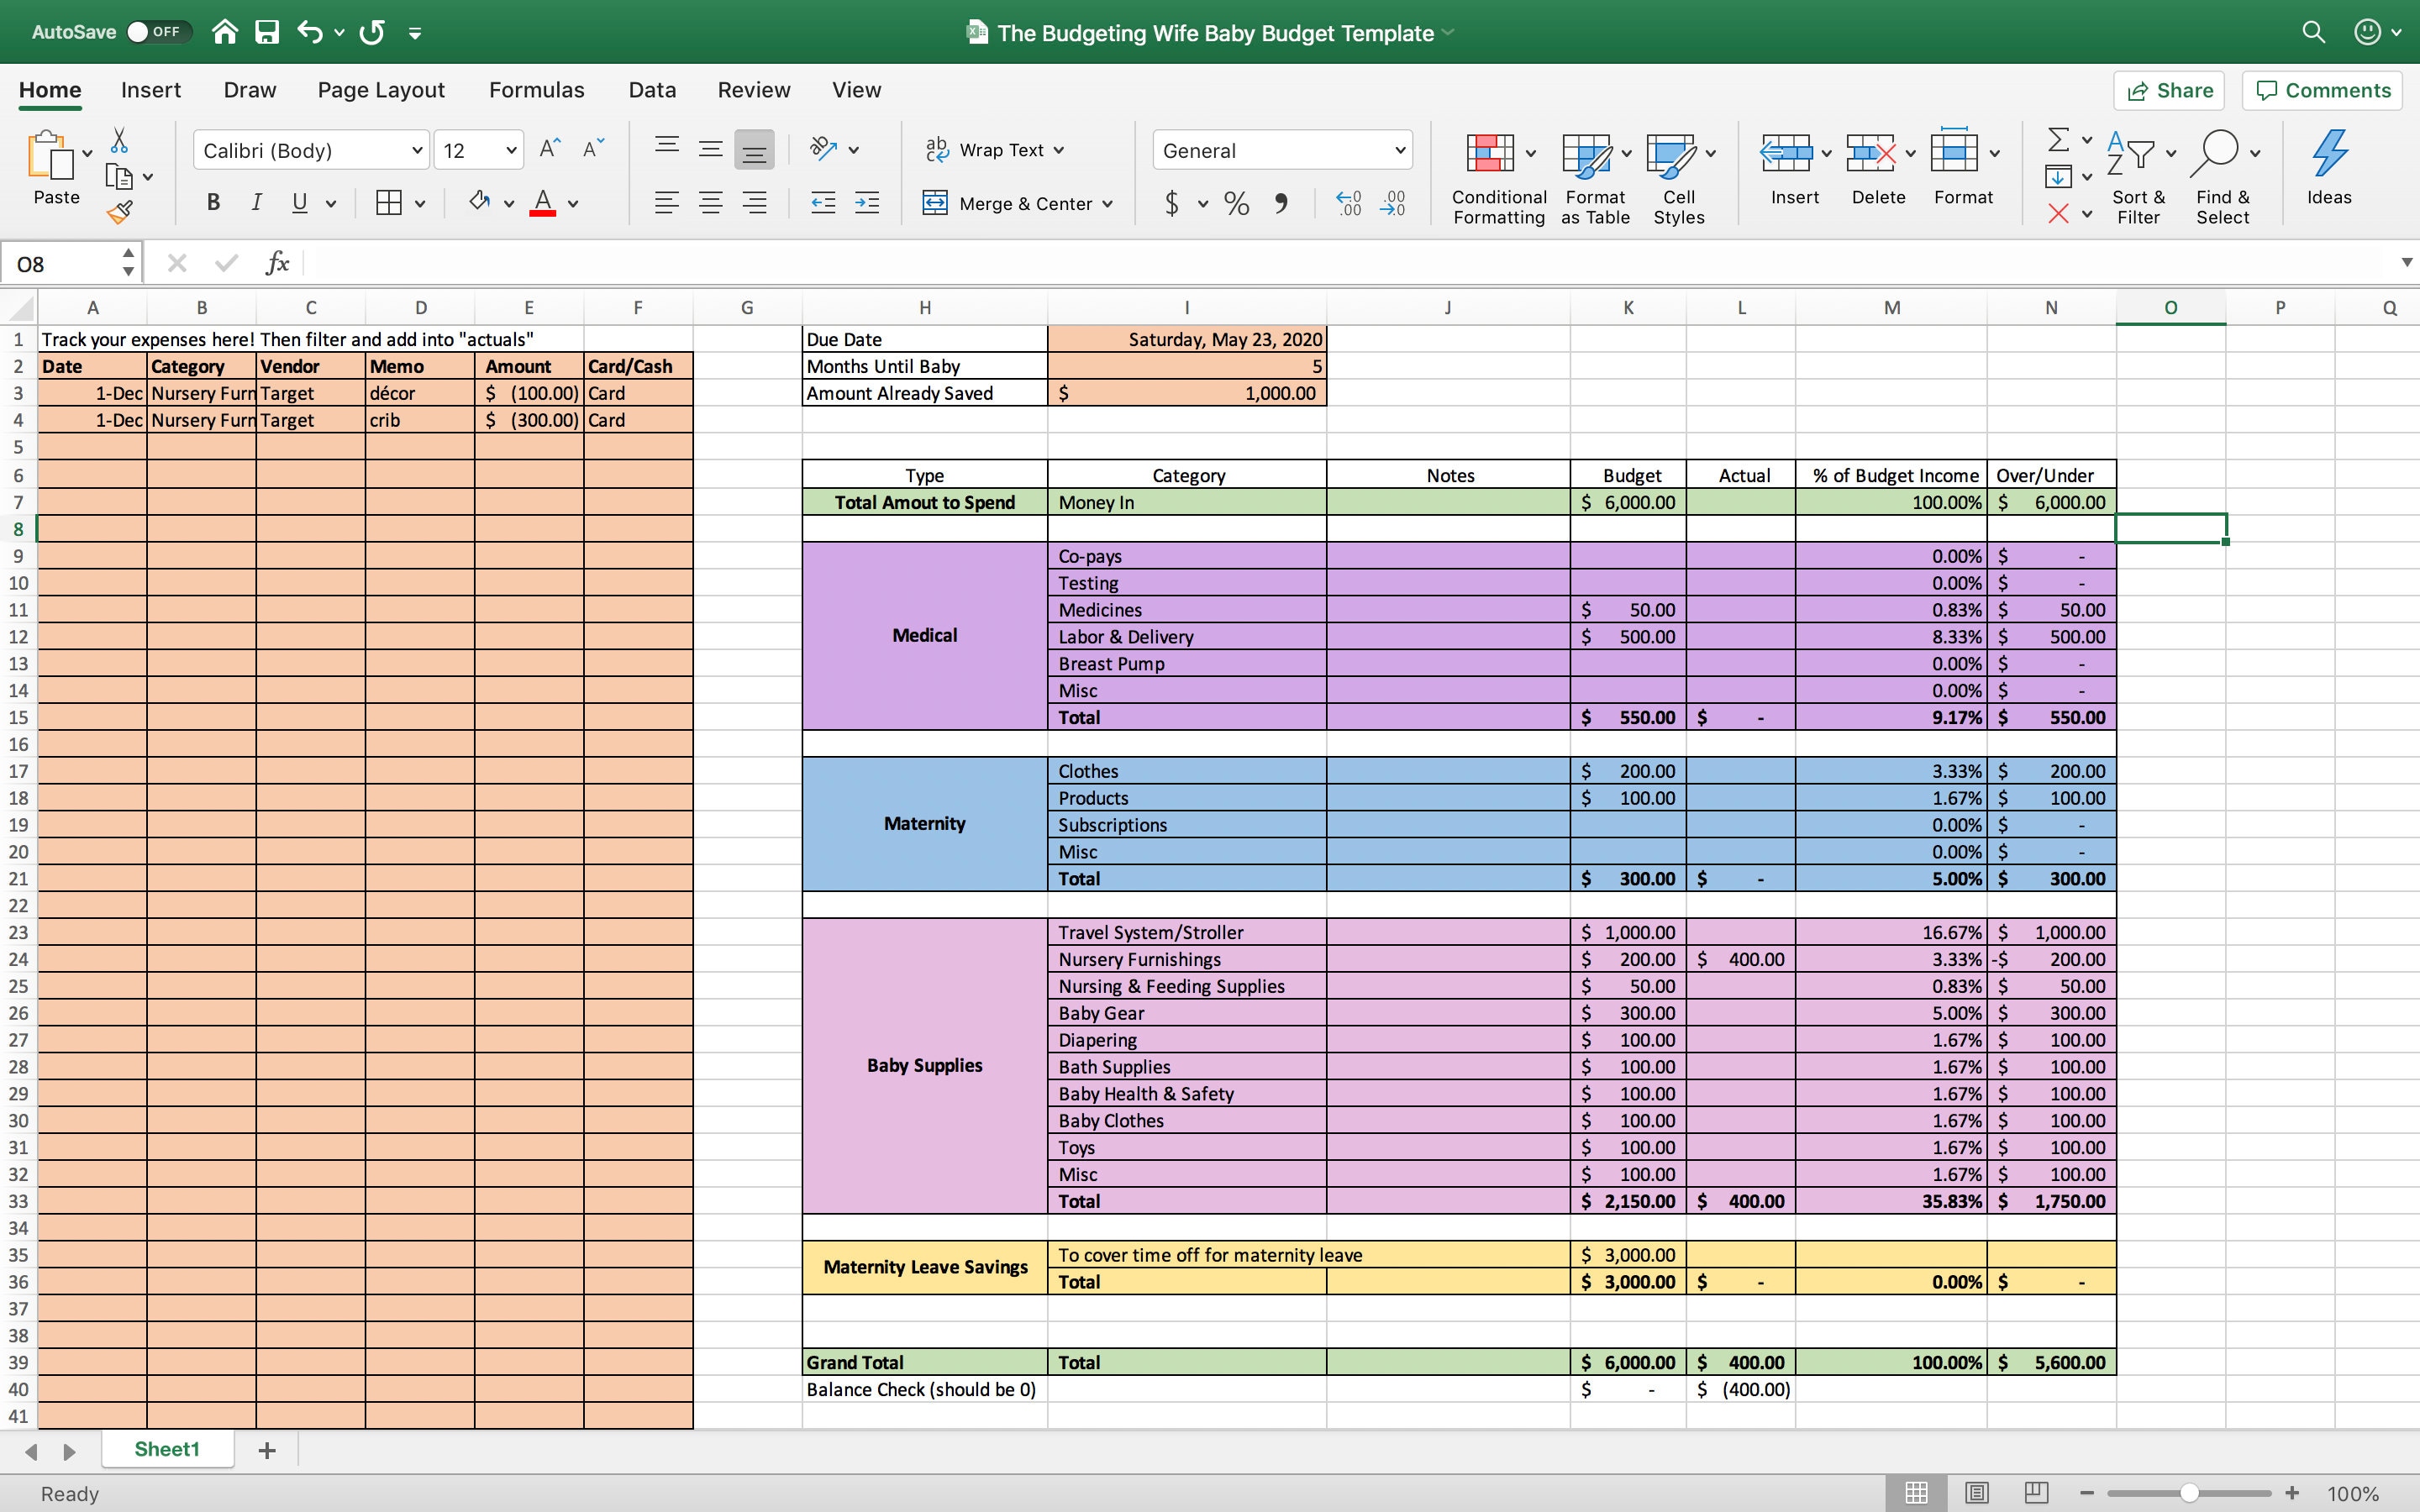2420x1512 pixels.
Task: Expand the Fill Color dropdown arrow
Action: [x=508, y=203]
